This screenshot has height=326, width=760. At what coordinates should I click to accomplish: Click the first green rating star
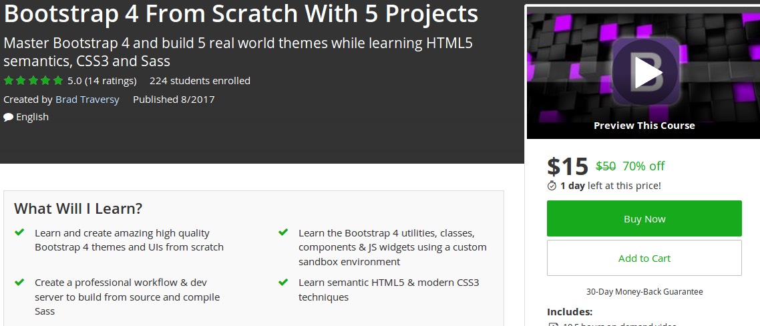(8, 81)
